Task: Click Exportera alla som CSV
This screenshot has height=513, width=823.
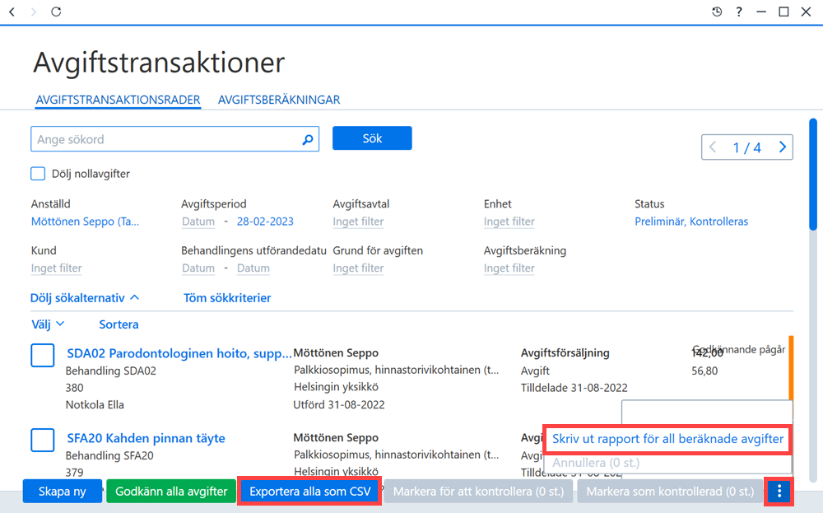Action: [309, 492]
